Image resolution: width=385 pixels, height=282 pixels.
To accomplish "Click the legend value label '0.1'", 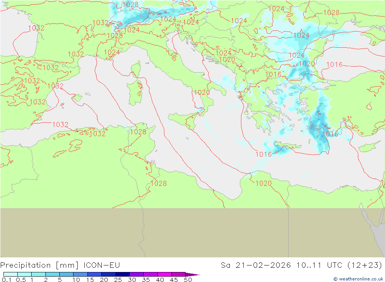I will (x=7, y=280).
